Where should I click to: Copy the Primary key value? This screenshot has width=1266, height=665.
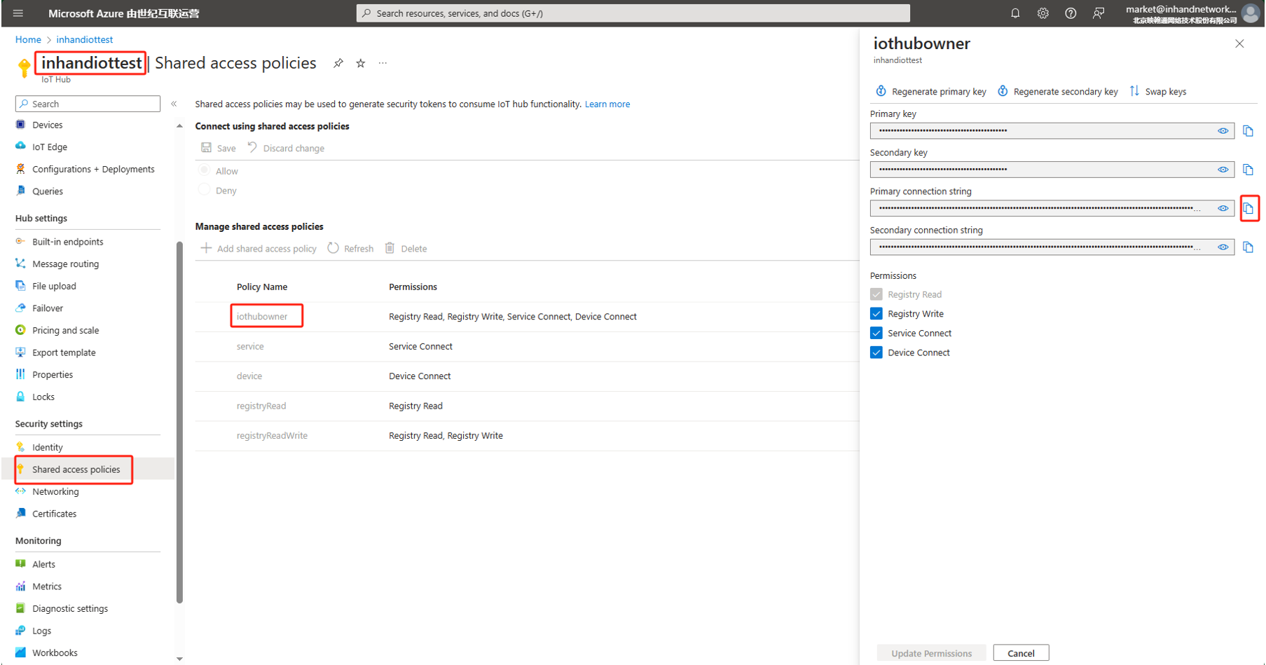point(1248,131)
